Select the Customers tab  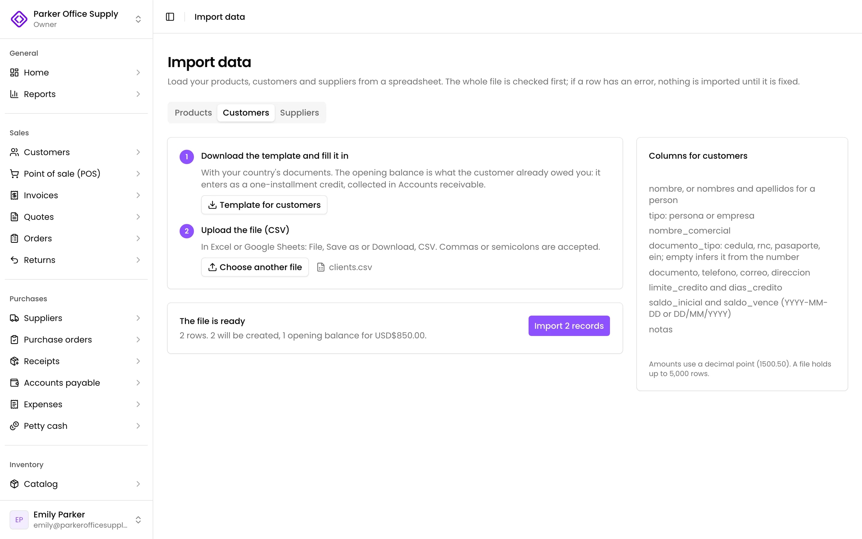click(x=246, y=113)
